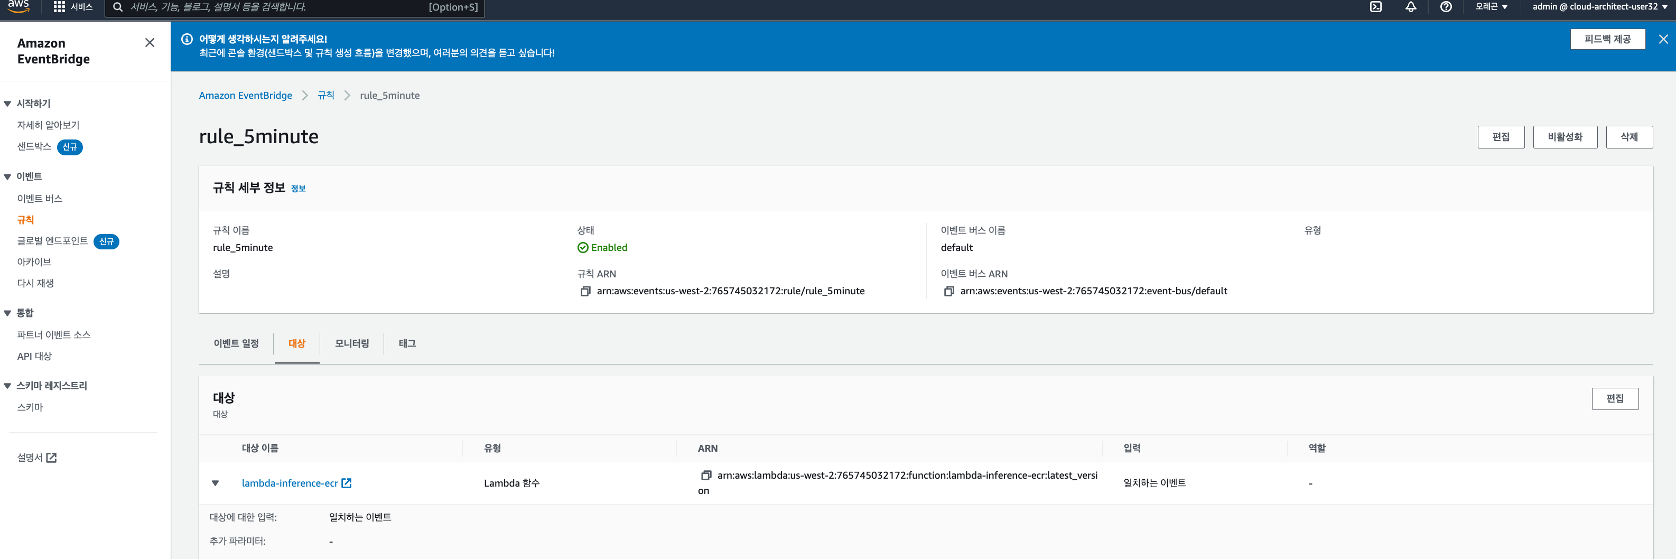Focus the AWS services search field
This screenshot has height=559, width=1676.
(x=294, y=7)
